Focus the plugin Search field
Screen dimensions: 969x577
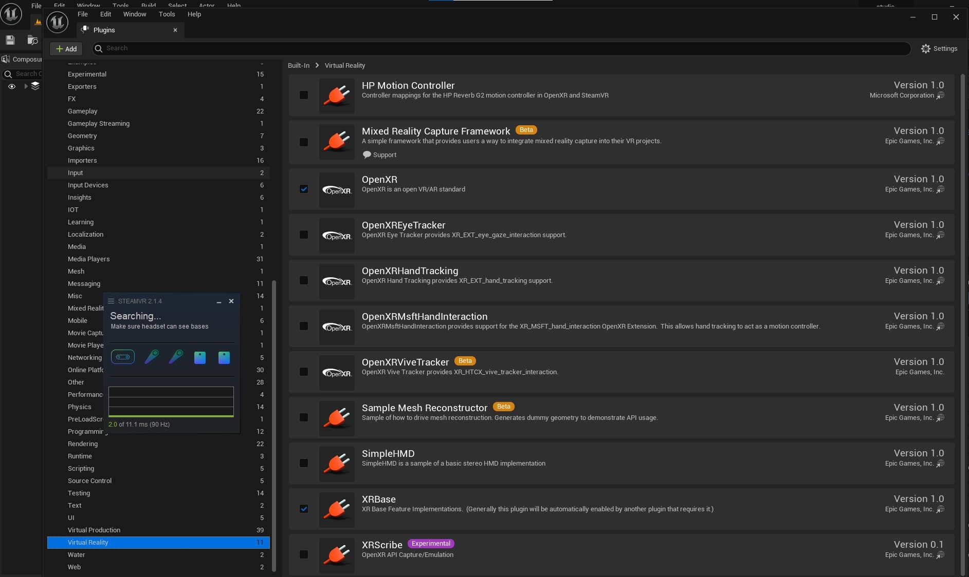click(x=502, y=49)
